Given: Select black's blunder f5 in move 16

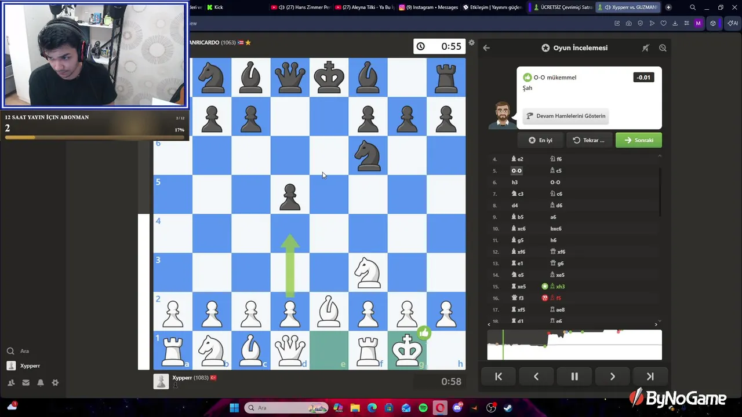Looking at the screenshot, I should coord(555,298).
